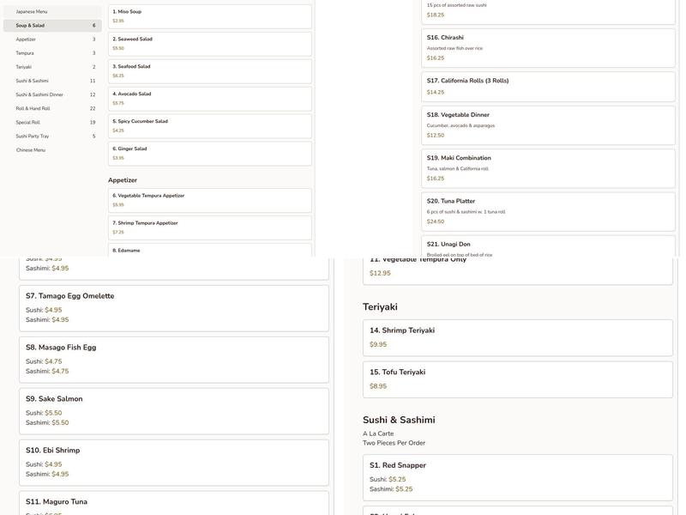686x515 pixels.
Task: Select the S20 Tuna Platter card
Action: (x=548, y=211)
